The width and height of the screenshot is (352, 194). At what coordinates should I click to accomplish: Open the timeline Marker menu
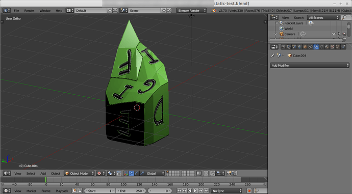(x=31, y=191)
